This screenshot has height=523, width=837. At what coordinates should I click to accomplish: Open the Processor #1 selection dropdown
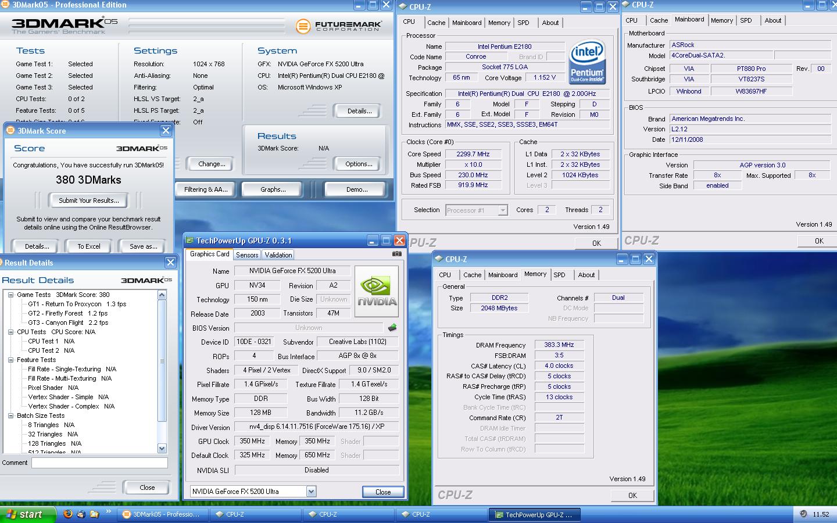pyautogui.click(x=503, y=210)
